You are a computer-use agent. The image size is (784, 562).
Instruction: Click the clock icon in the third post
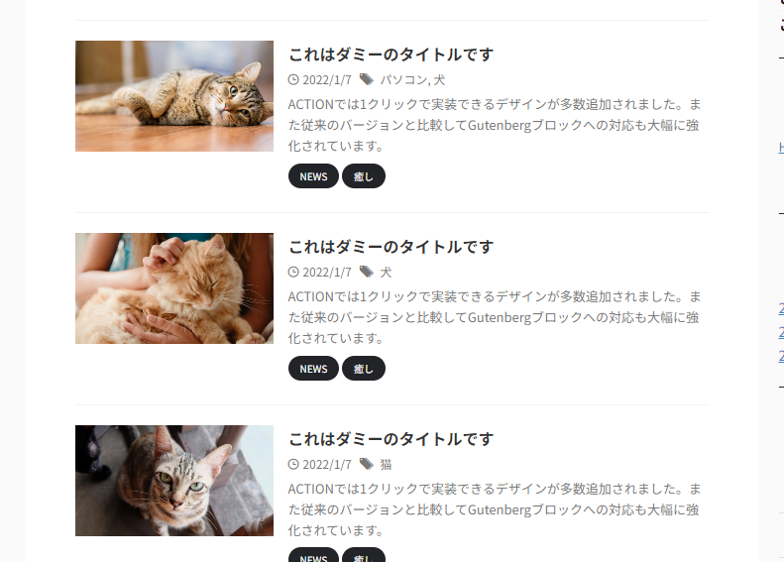[293, 464]
